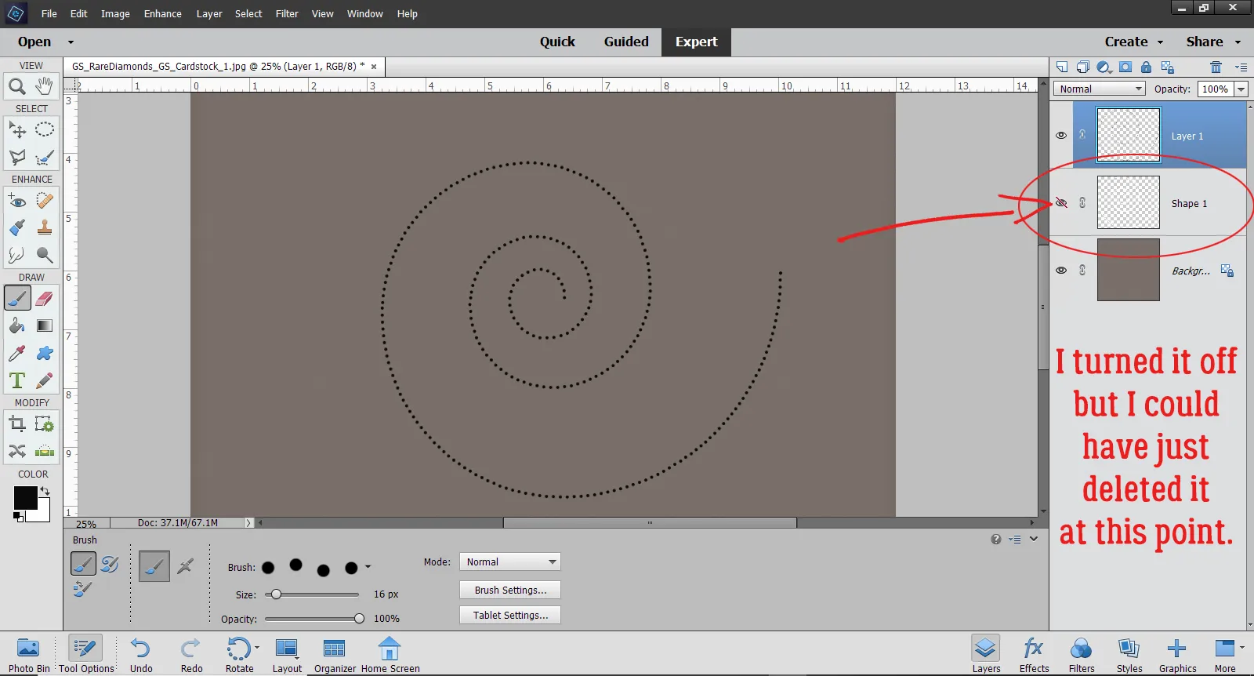Click the Brush Settings button

pos(510,591)
